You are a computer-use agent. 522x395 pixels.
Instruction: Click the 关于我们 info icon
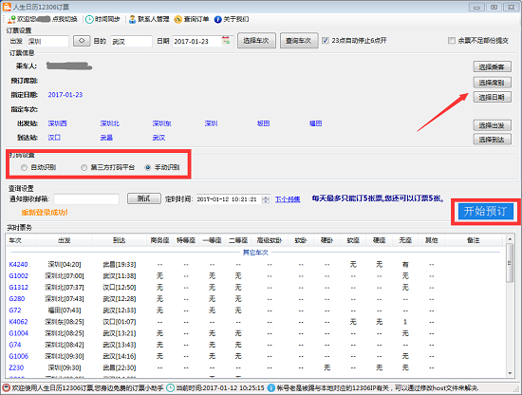217,19
